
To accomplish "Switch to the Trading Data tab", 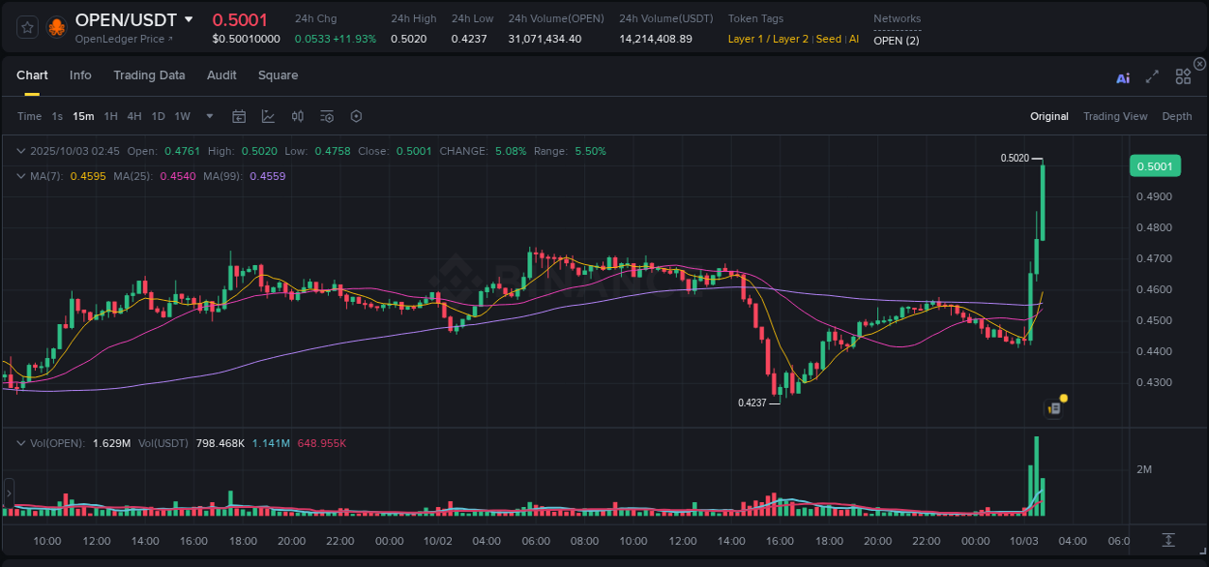I will pyautogui.click(x=149, y=75).
